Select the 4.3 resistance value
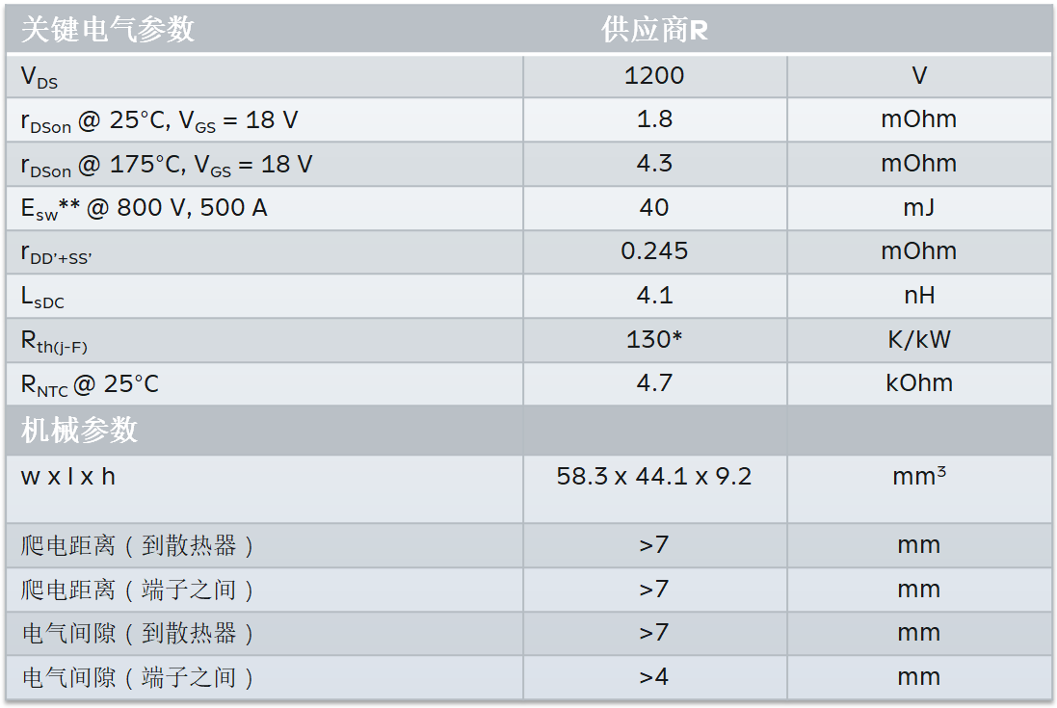 coord(654,164)
